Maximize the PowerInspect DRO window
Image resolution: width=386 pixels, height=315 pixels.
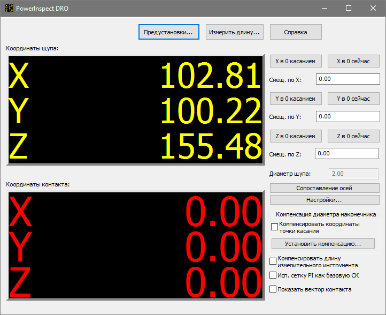(349, 8)
